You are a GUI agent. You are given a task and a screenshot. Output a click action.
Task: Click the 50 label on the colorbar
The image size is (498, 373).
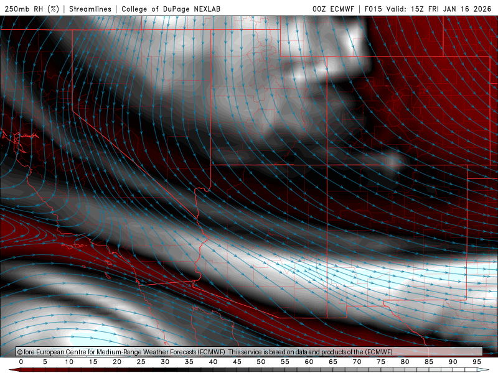(261, 362)
